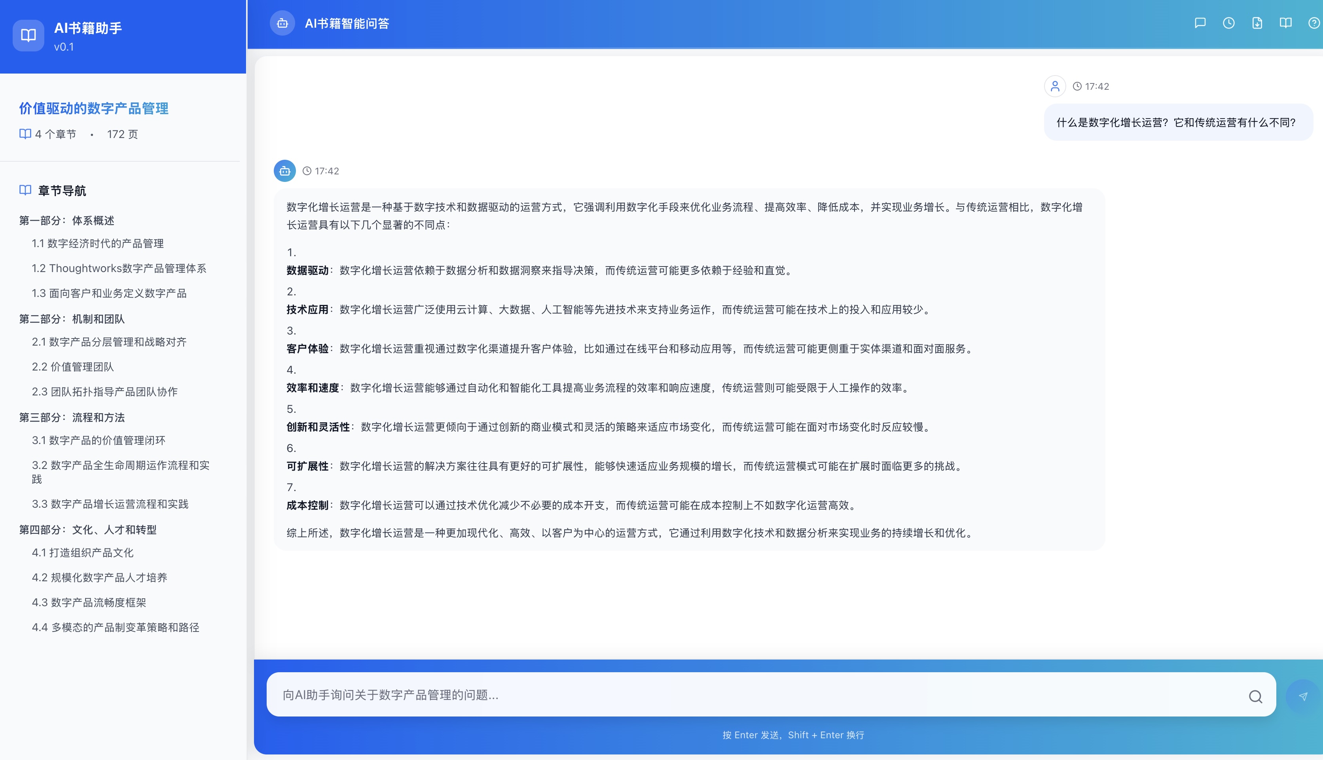The image size is (1323, 760).
Task: Click the book title 价值驱动的数字产品管理
Action: point(94,109)
